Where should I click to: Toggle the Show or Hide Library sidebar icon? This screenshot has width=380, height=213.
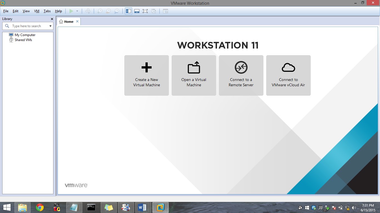(128, 11)
